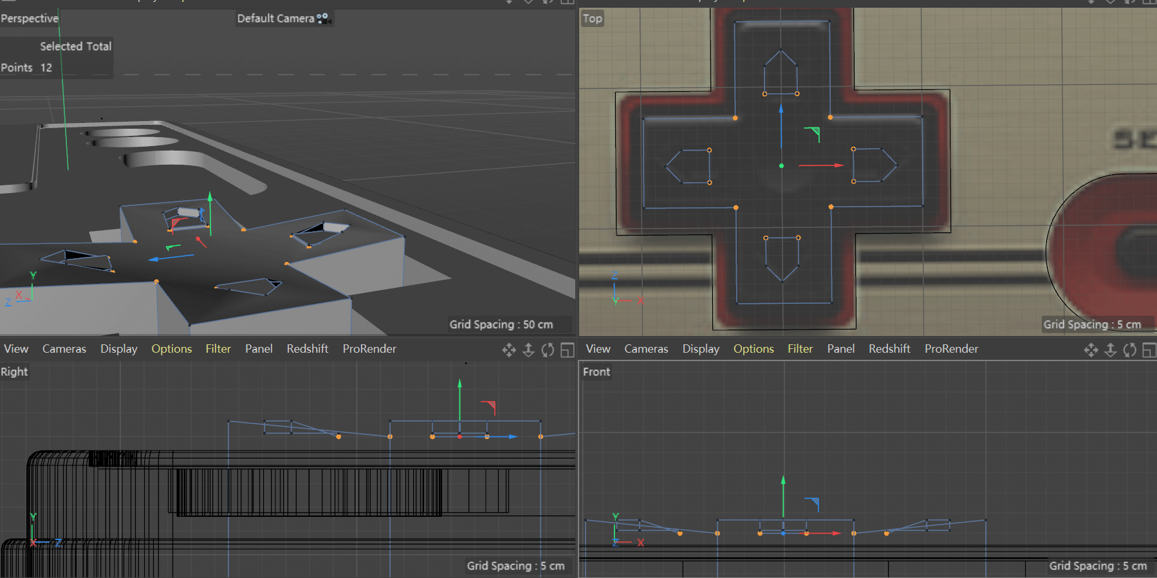The image size is (1157, 578).
Task: Toggle maximize for the Front viewport
Action: (1149, 350)
